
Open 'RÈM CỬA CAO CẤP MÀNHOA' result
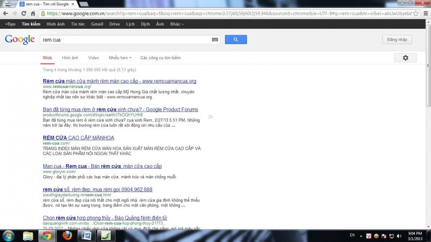pyautogui.click(x=78, y=138)
